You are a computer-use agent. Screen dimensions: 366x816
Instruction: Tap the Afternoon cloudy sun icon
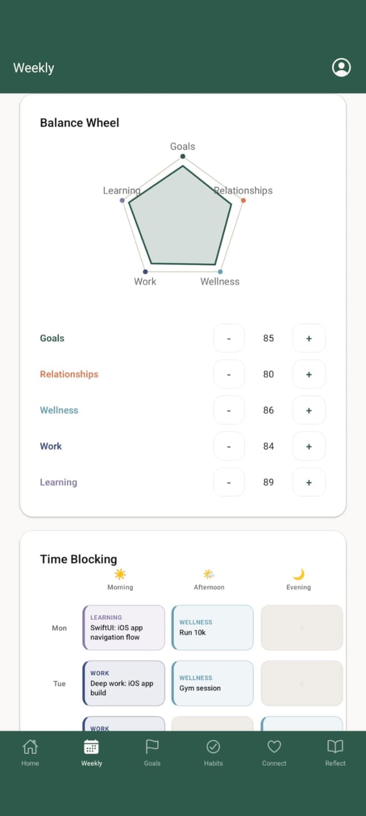coord(209,574)
